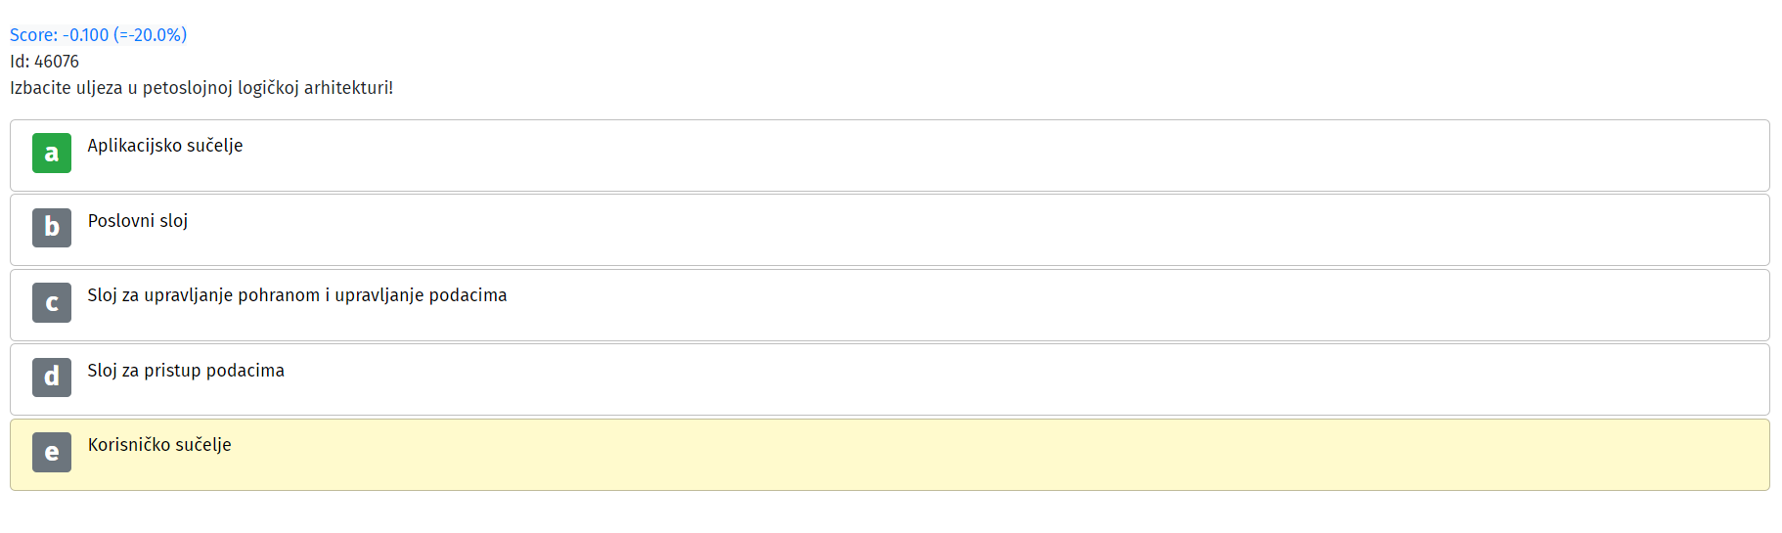Screen dimensions: 1782x533
Task: Click the question text 'Izbacite uljeza'
Action: pyautogui.click(x=67, y=88)
